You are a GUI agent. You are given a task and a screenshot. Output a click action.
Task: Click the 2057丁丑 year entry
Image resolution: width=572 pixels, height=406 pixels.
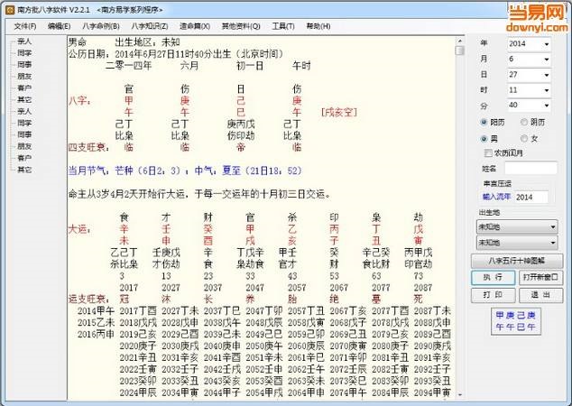coord(307,311)
